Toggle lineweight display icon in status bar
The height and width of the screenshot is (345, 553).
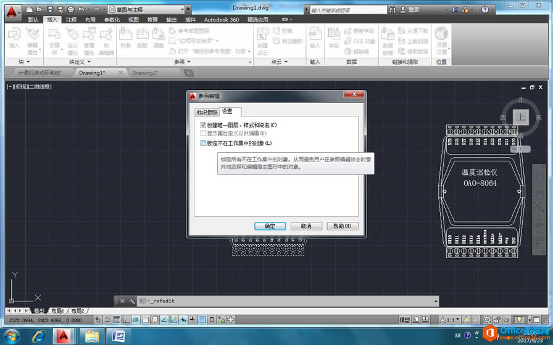click(x=193, y=320)
